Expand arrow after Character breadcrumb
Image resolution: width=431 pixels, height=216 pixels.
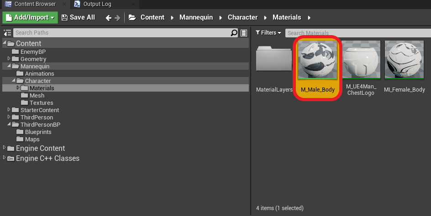click(x=265, y=18)
